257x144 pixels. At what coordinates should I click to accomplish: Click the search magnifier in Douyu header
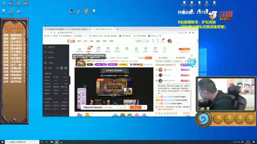pos(147,41)
